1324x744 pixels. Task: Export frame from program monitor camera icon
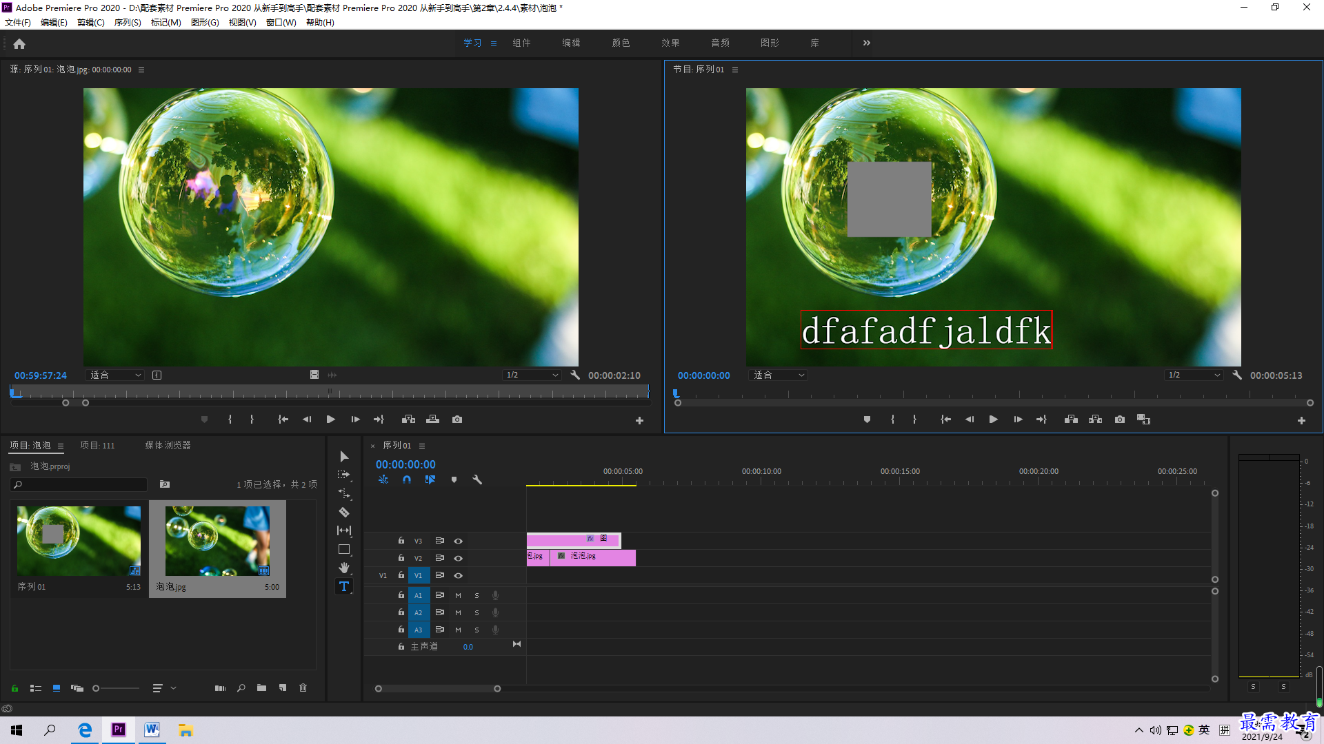[x=1120, y=420]
